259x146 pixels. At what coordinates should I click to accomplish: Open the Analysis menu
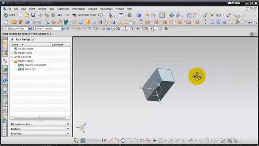coord(92,9)
